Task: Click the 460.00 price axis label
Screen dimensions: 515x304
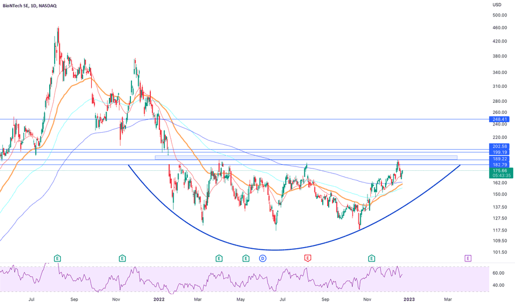Action: point(500,28)
